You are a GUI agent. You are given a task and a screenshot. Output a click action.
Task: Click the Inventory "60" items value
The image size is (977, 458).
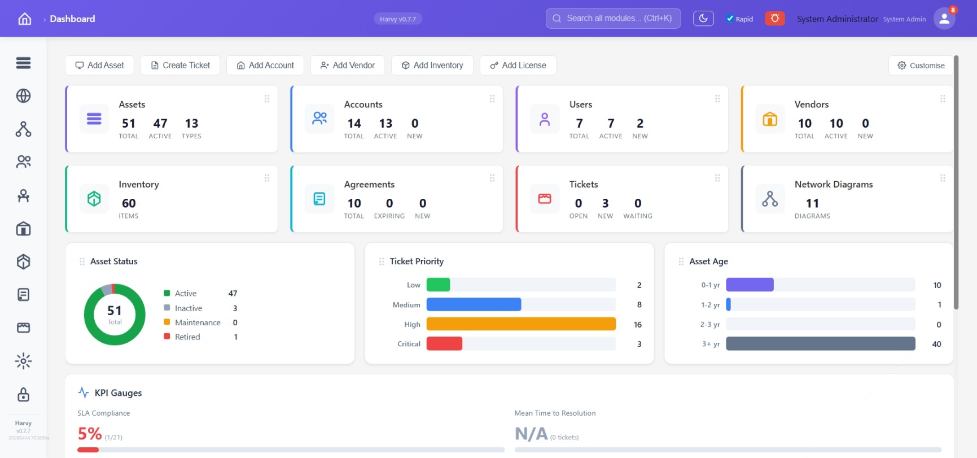click(x=129, y=203)
